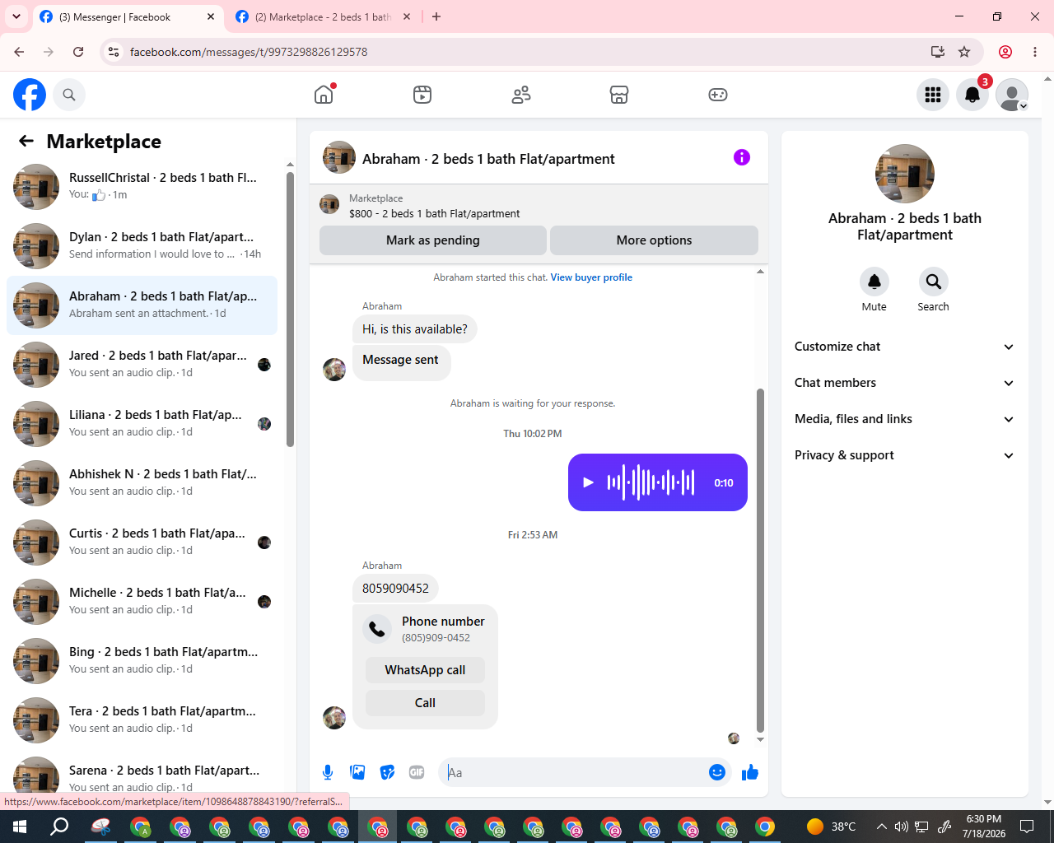Click View buyer profile link
1054x843 pixels.
coord(591,277)
